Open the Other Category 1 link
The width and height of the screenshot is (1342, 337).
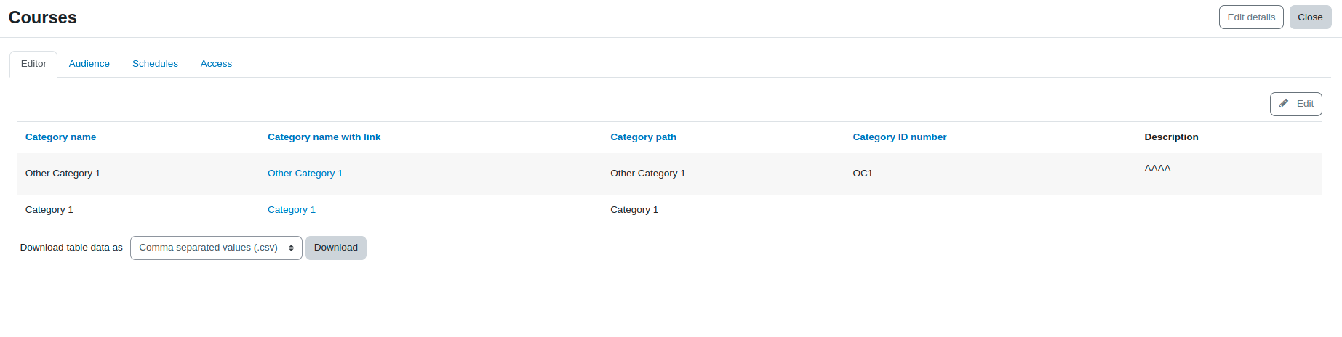305,174
